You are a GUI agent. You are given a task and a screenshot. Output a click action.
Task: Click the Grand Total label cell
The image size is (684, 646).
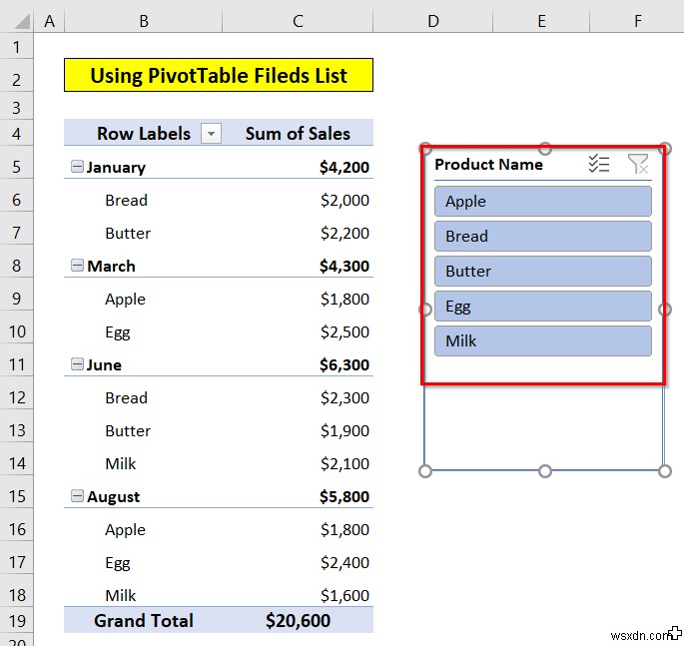pos(143,620)
